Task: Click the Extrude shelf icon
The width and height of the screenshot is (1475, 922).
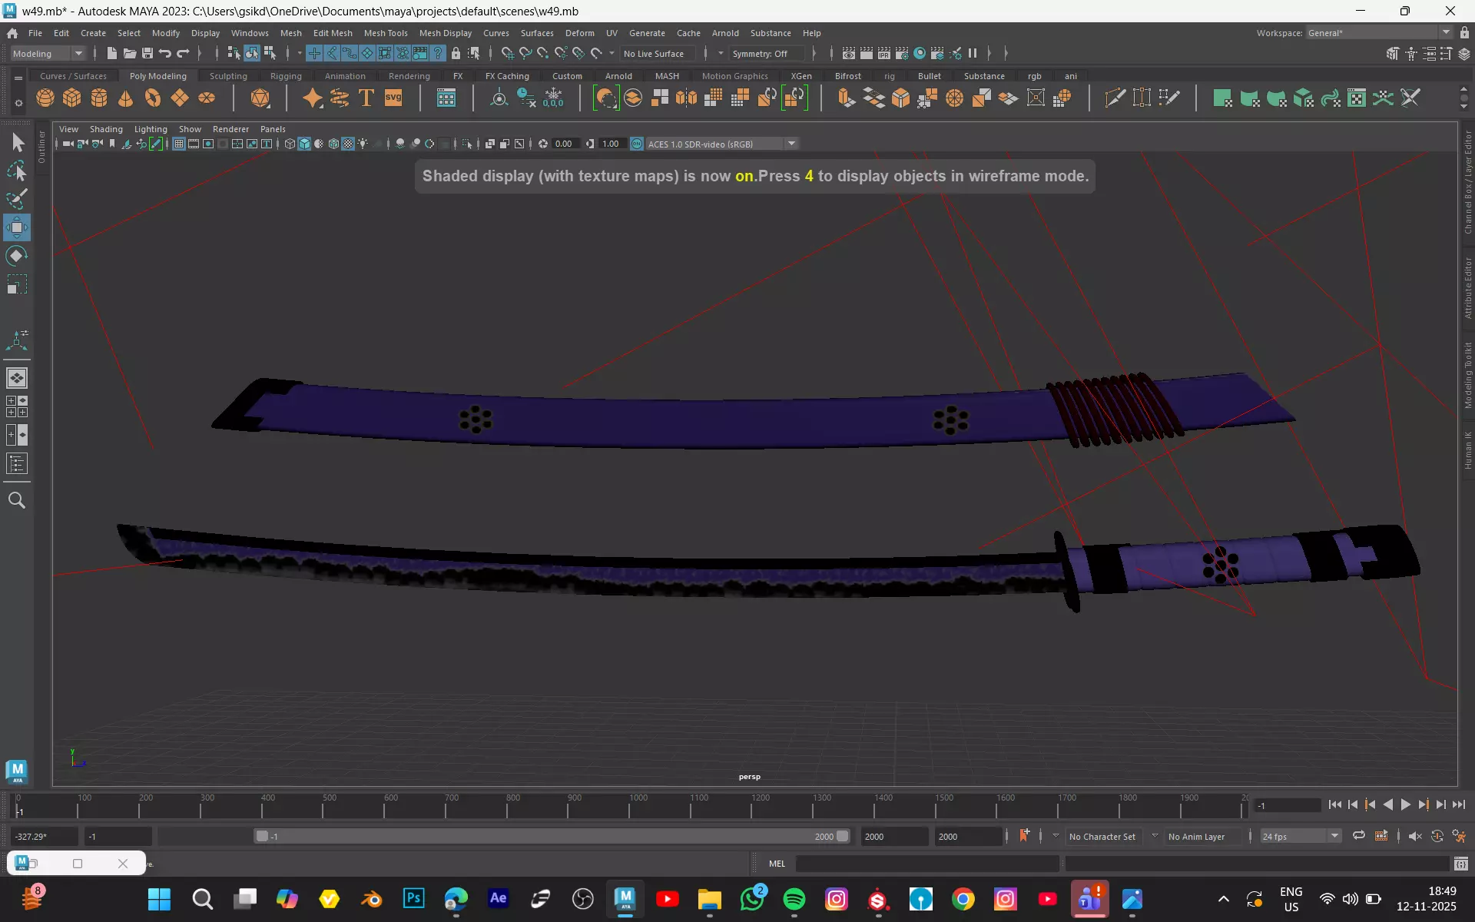Action: [x=847, y=98]
